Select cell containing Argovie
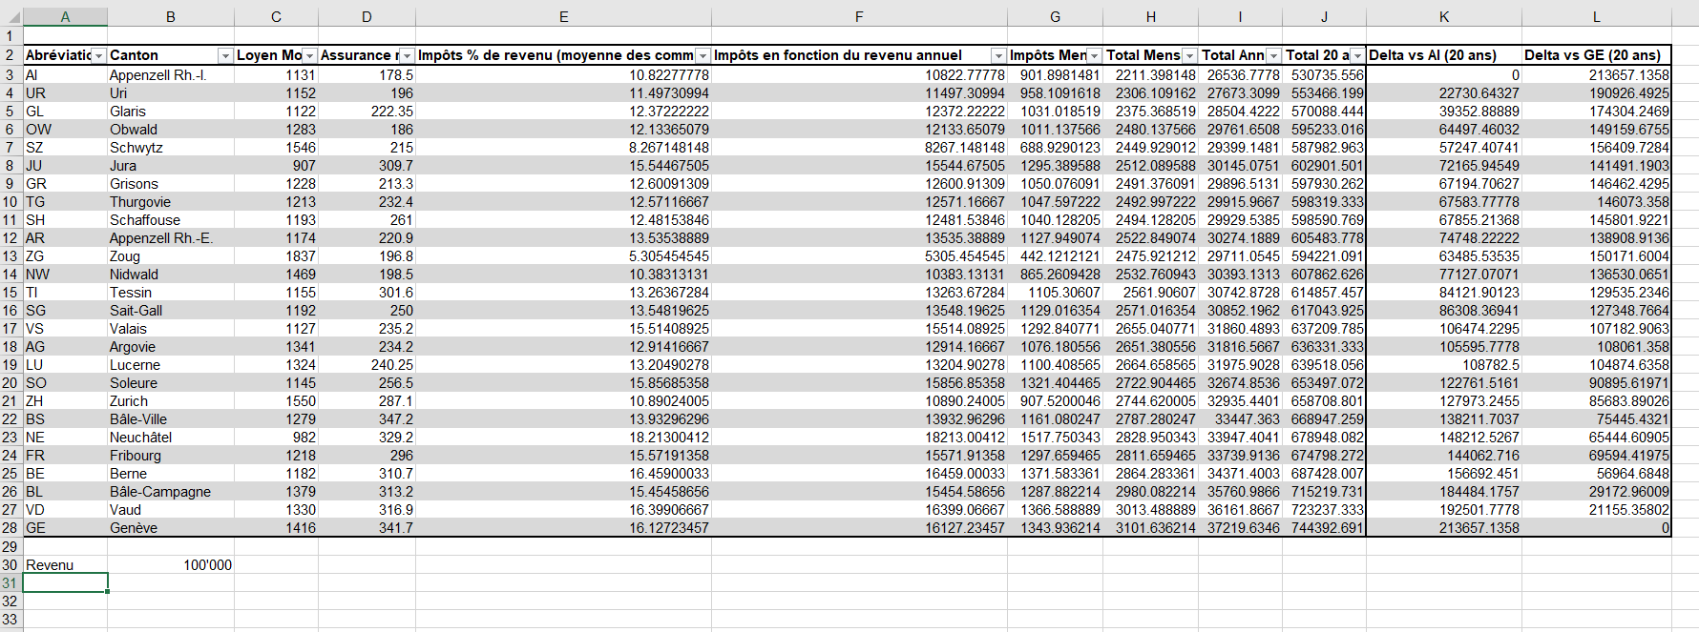 [x=170, y=347]
